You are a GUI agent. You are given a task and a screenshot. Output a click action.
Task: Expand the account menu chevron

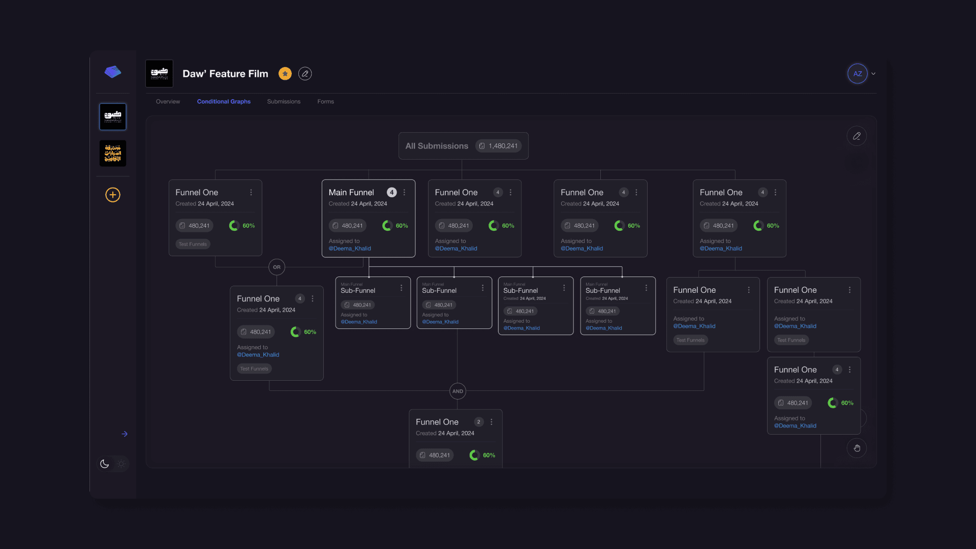pos(873,74)
